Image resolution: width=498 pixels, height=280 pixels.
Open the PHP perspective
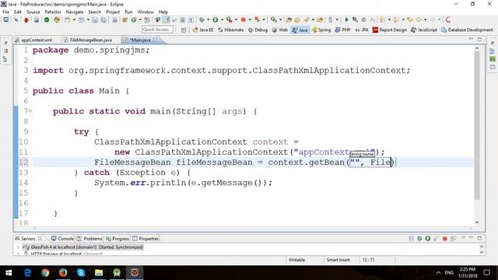pos(342,30)
